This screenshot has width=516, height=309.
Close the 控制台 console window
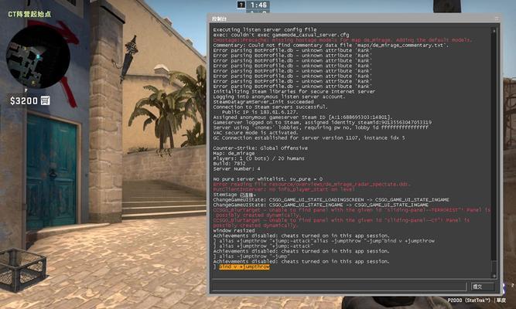pos(497,19)
